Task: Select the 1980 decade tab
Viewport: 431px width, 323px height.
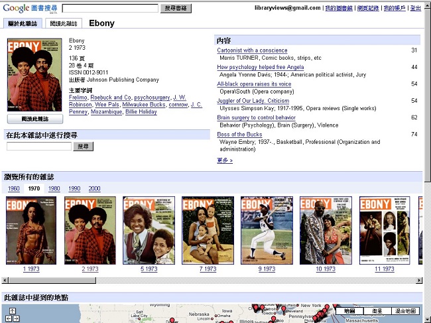Action: [54, 188]
